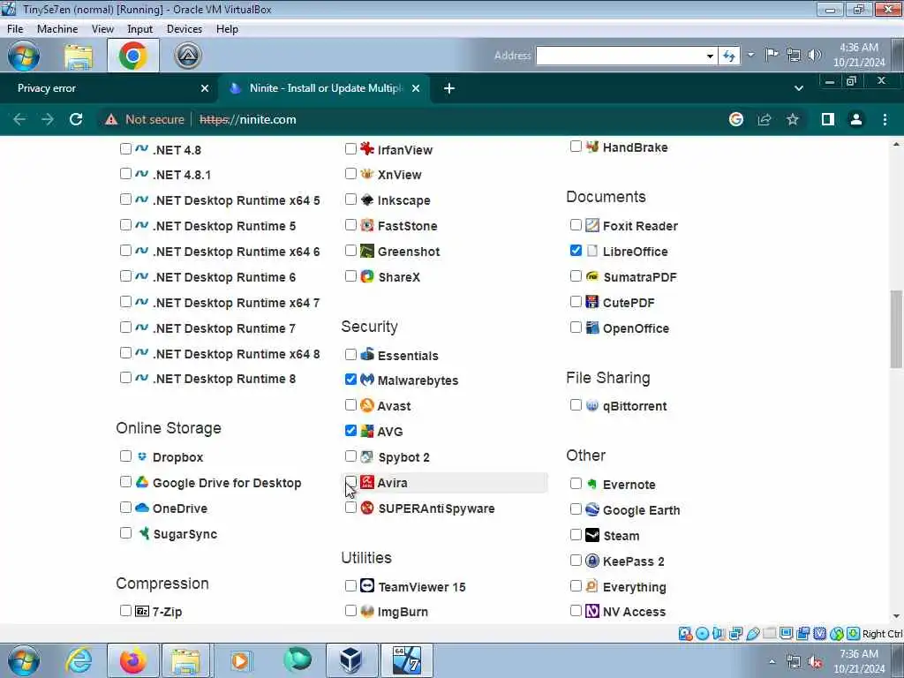904x678 pixels.
Task: Click the Inkscape app icon
Action: click(366, 200)
